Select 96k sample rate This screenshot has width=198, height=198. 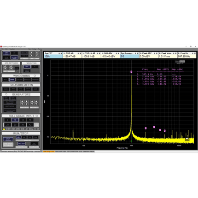click(24, 137)
